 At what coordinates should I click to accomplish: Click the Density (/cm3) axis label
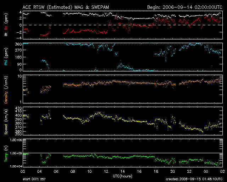pos(6,90)
